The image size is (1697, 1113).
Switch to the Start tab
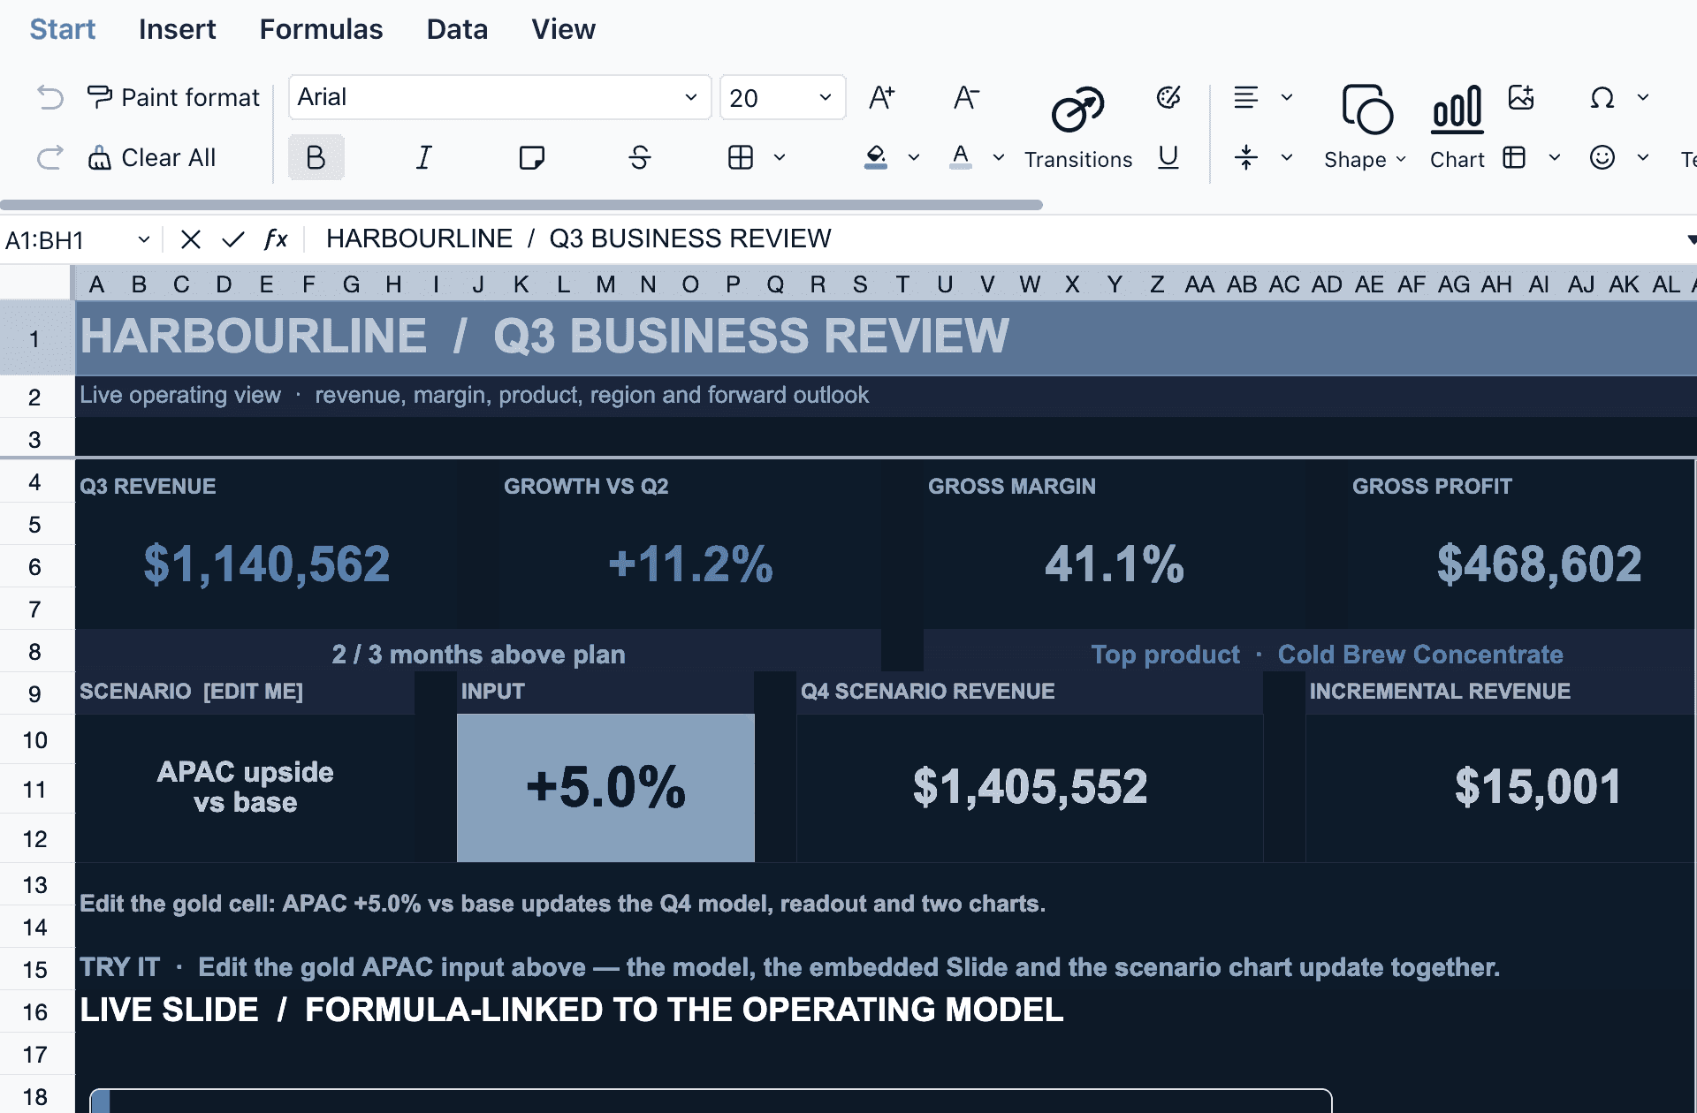click(62, 29)
